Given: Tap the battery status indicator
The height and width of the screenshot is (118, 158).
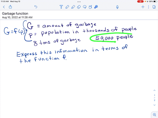Looking at the screenshot, I should tap(155, 1).
